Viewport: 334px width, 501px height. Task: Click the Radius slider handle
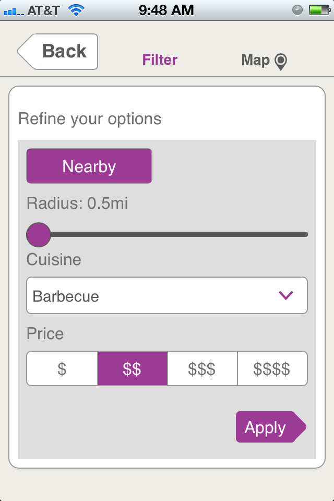click(x=39, y=234)
